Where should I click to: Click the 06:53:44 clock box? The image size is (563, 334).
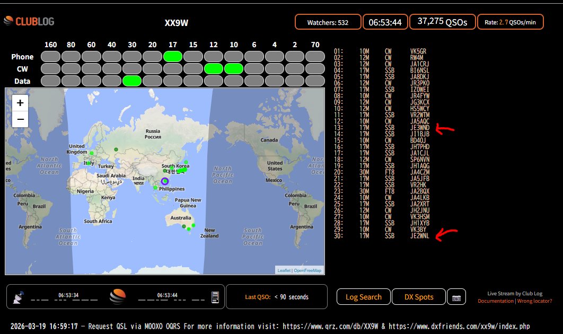[x=385, y=22]
